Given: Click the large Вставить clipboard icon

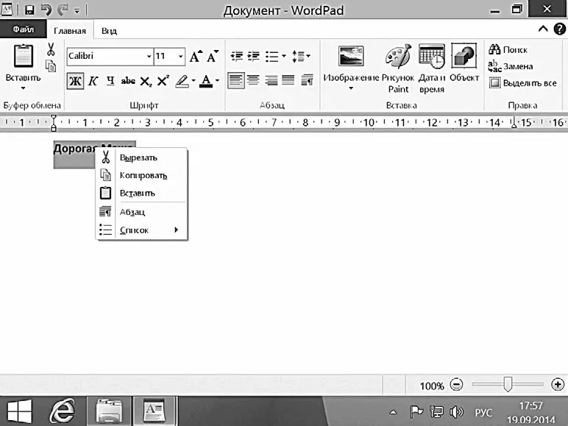Looking at the screenshot, I should [24, 56].
